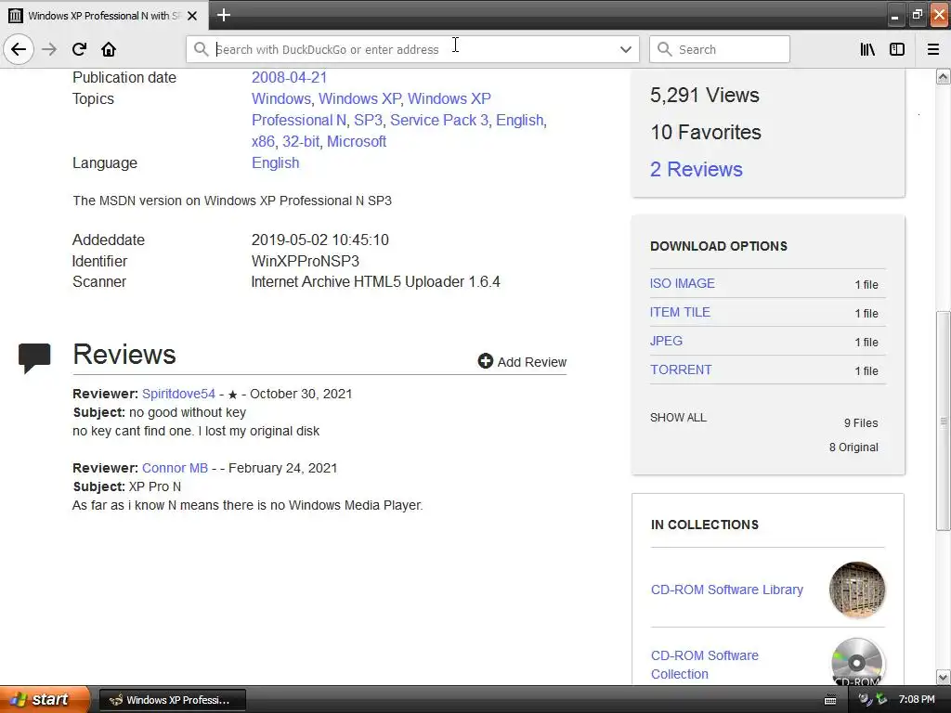This screenshot has height=713, width=951.
Task: Click the vertical scrollbar thumb
Action: (944, 421)
